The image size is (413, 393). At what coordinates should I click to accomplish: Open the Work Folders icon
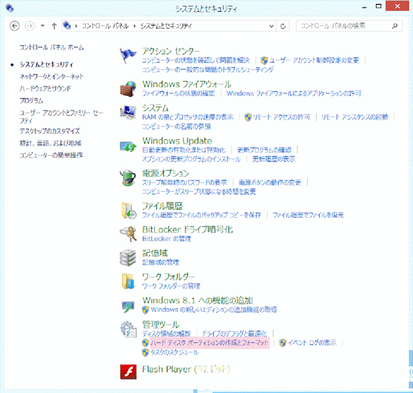click(x=128, y=281)
